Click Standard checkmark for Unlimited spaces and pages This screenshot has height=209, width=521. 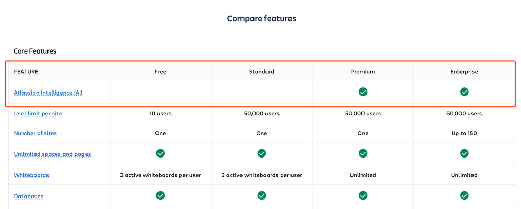[x=262, y=153]
